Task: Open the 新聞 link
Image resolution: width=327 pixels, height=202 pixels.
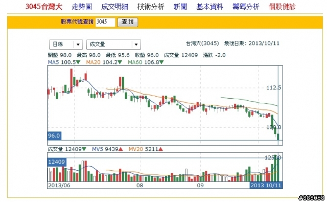Action: tap(180, 7)
